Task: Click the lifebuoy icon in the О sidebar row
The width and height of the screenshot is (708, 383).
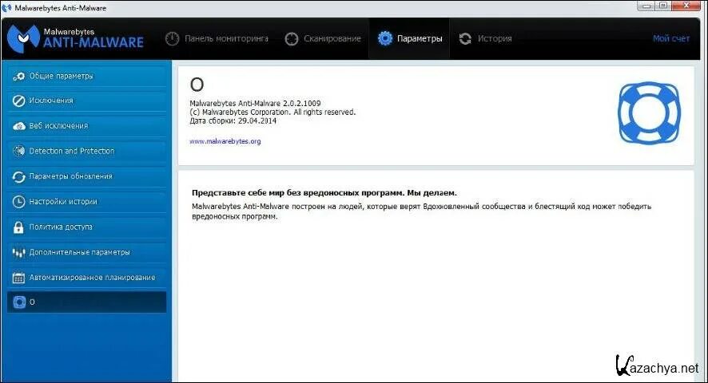Action: point(19,302)
